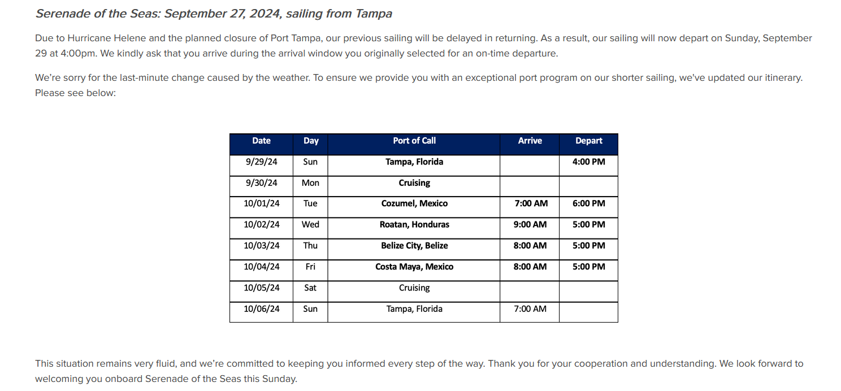Select the 4:00 PM Tampa departure cell

[588, 165]
